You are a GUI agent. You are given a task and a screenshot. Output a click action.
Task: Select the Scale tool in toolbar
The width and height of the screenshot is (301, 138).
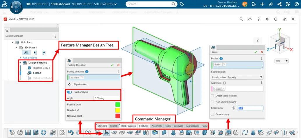tap(228, 132)
